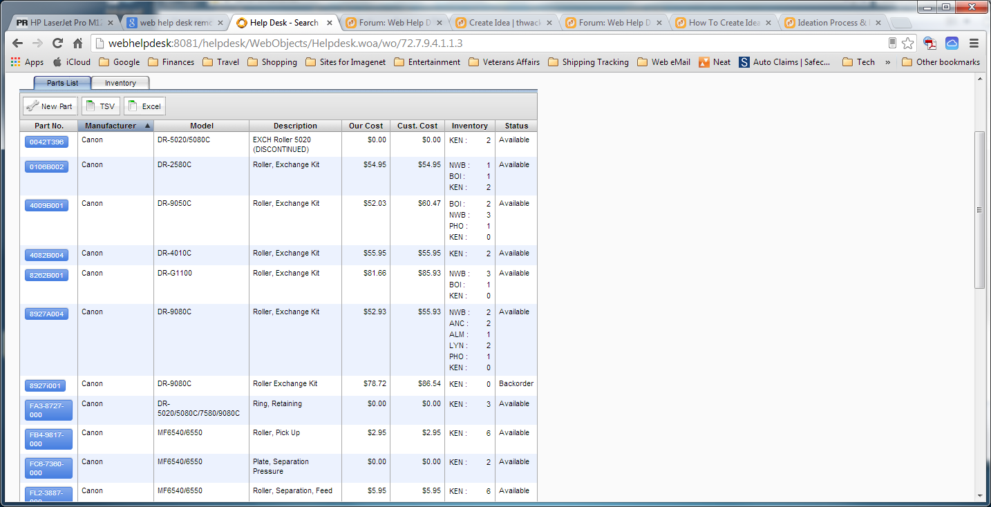The height and width of the screenshot is (507, 991).
Task: Sort parts by the Our Cost column
Action: [365, 126]
